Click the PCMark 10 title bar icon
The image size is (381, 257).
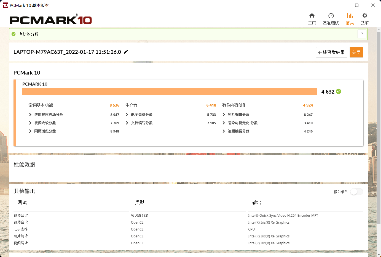tap(5, 5)
